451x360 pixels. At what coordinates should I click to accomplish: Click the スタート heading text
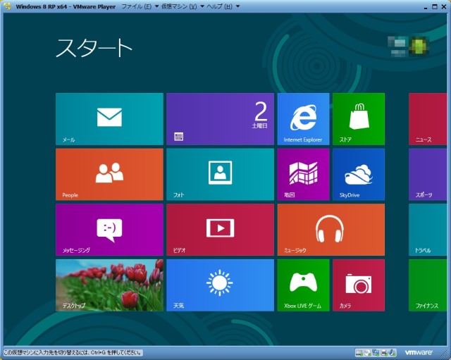pos(94,48)
